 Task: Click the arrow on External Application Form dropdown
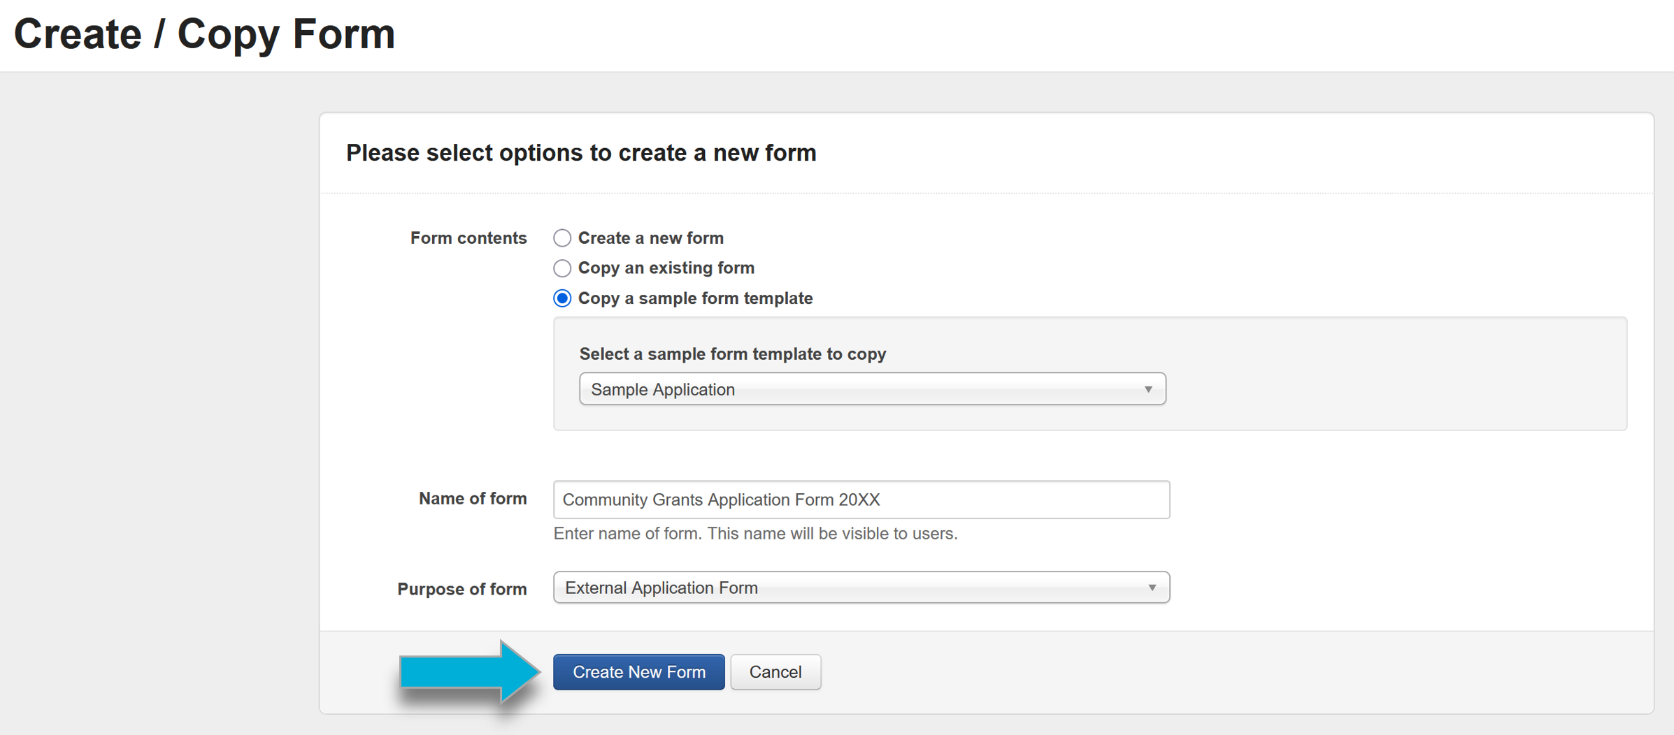point(1152,588)
